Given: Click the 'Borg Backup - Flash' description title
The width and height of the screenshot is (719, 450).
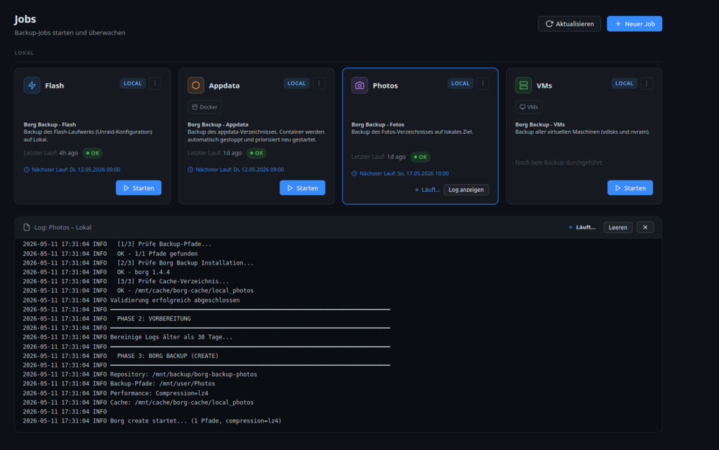Looking at the screenshot, I should coord(50,124).
